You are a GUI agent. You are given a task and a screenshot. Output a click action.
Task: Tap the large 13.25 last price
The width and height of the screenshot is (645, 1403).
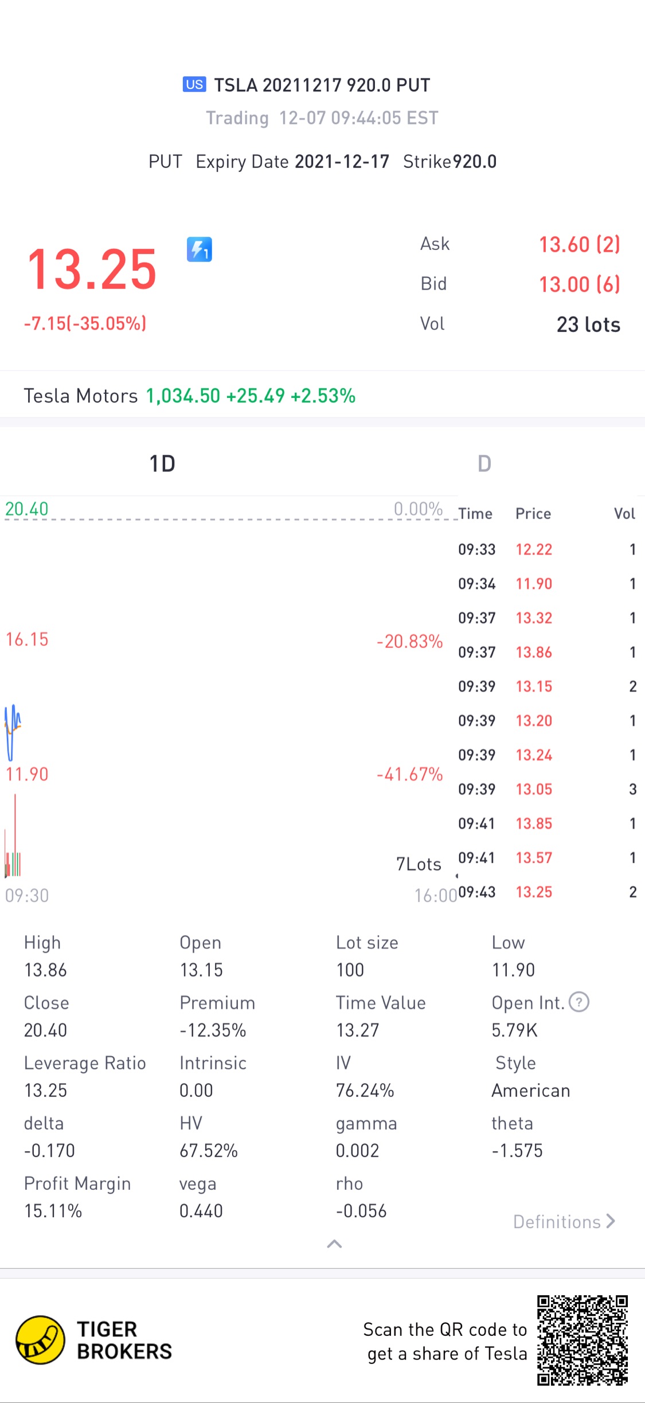point(92,269)
